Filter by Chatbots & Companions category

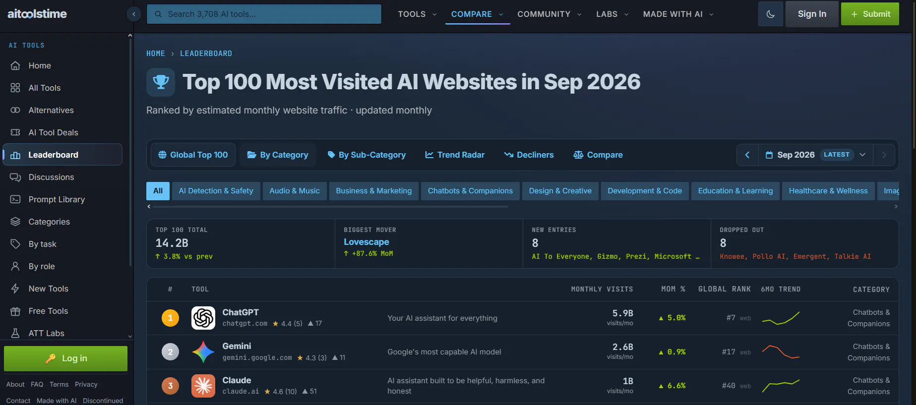click(x=470, y=191)
